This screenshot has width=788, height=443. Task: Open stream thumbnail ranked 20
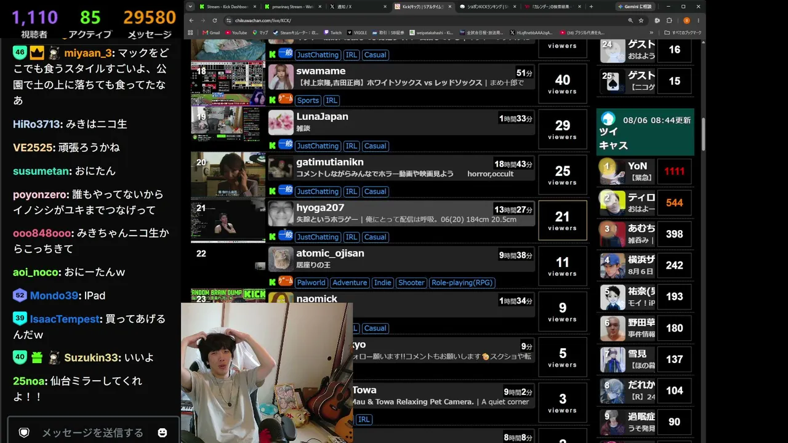click(228, 174)
